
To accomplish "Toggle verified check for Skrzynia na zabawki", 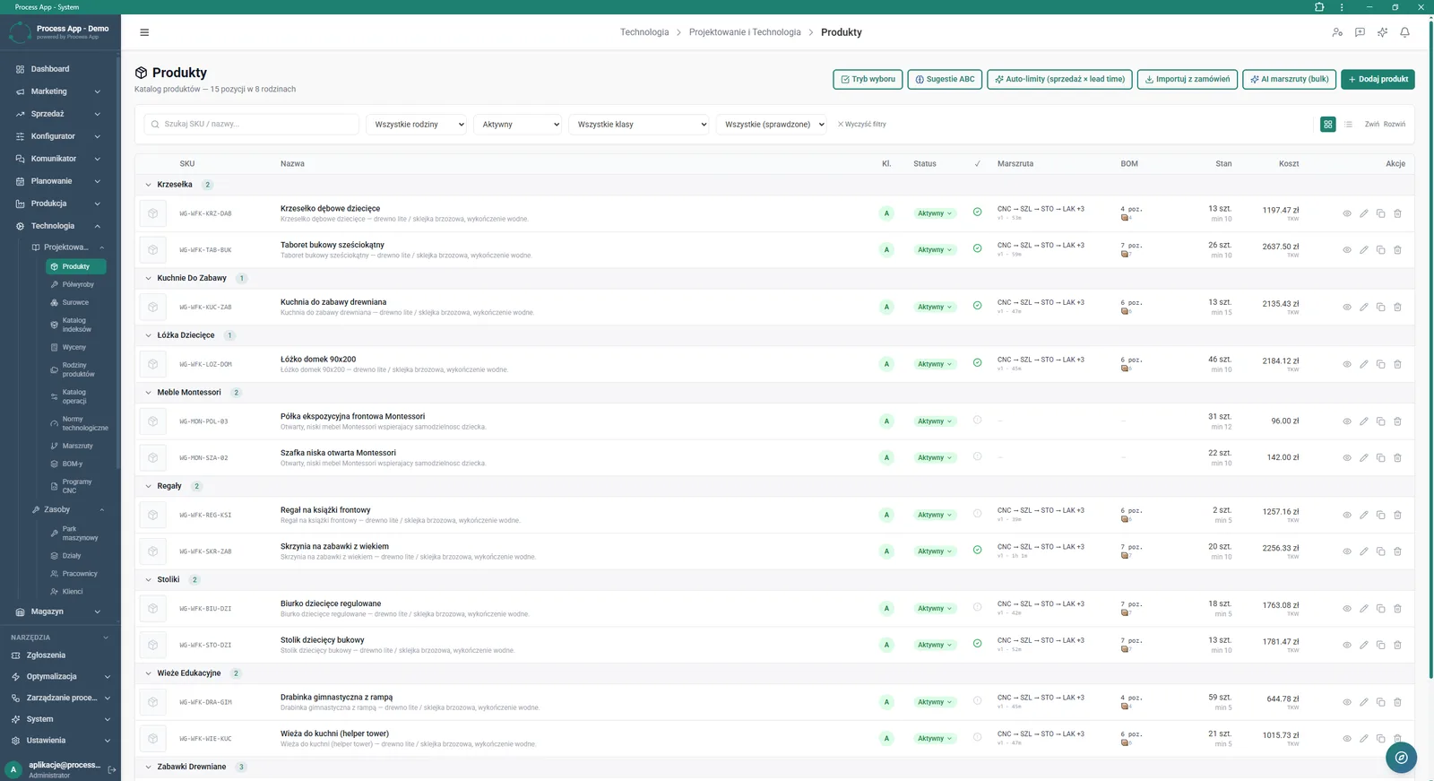I will click(977, 550).
